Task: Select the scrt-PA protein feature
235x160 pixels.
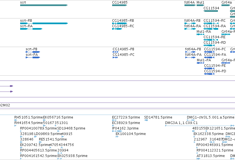Action: click(33, 57)
